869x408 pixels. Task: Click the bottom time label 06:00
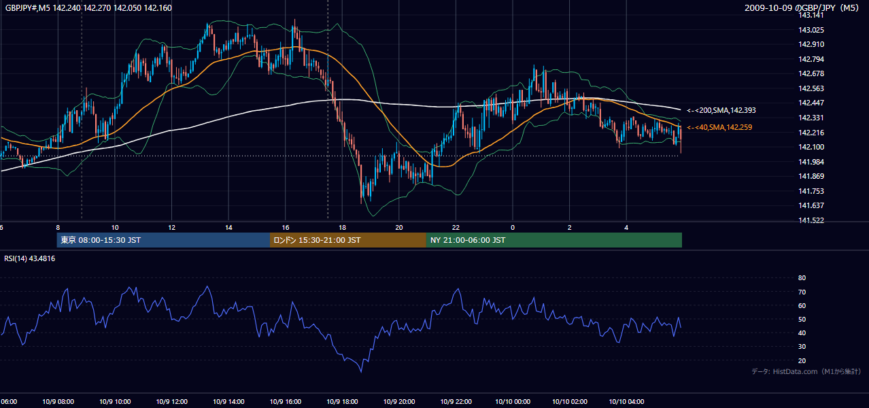[x=8, y=401]
